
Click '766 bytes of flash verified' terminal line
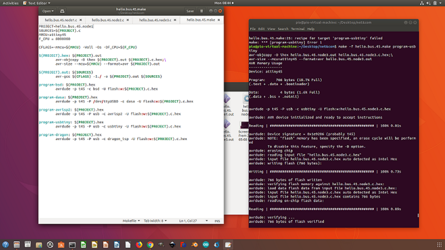(286, 222)
